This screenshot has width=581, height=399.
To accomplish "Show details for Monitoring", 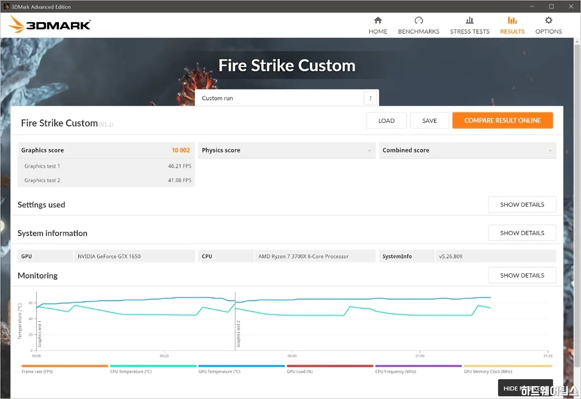I will coord(522,275).
